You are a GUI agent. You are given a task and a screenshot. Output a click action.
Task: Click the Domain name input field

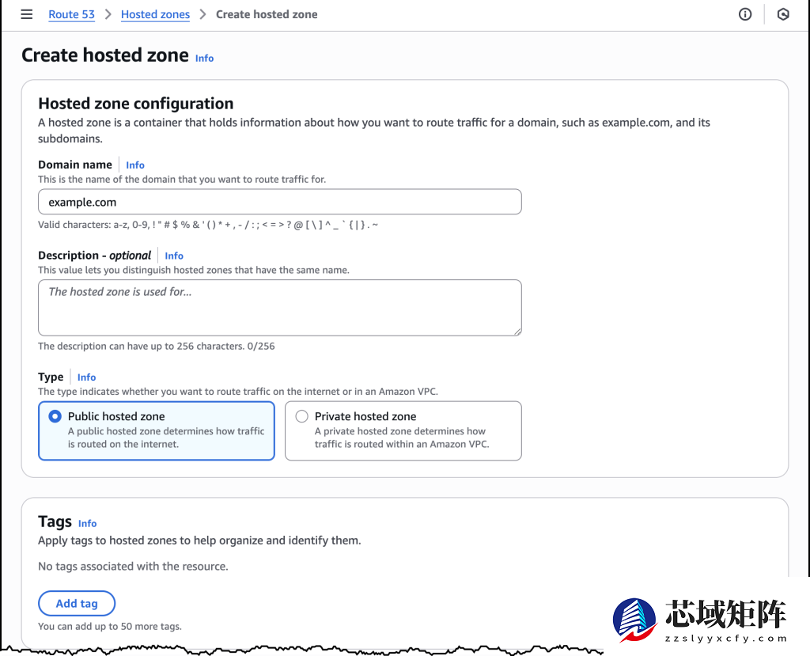pyautogui.click(x=279, y=202)
